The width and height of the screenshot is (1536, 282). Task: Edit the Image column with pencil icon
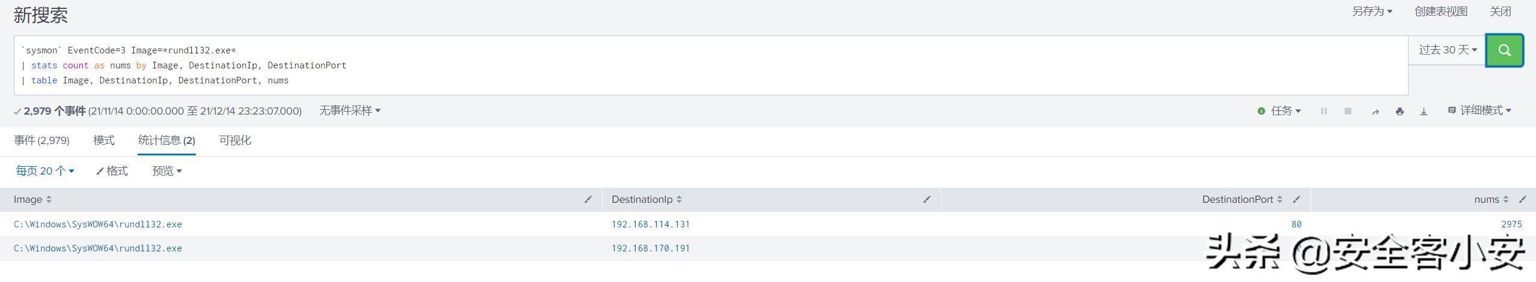(x=588, y=199)
